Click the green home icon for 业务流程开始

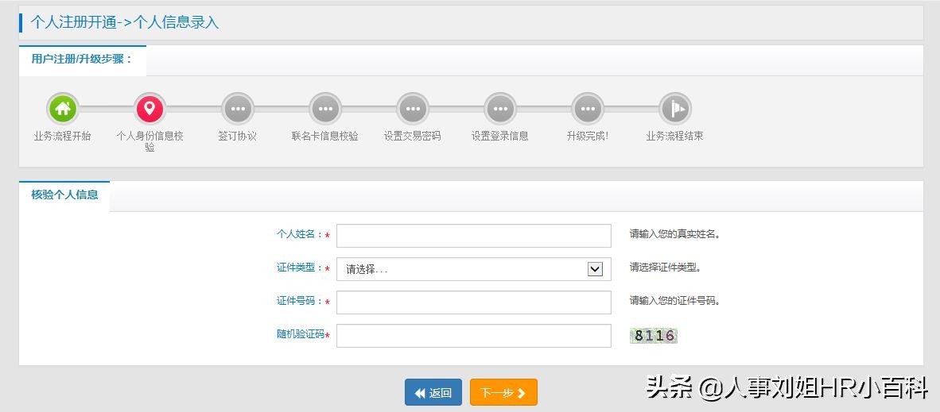click(62, 109)
